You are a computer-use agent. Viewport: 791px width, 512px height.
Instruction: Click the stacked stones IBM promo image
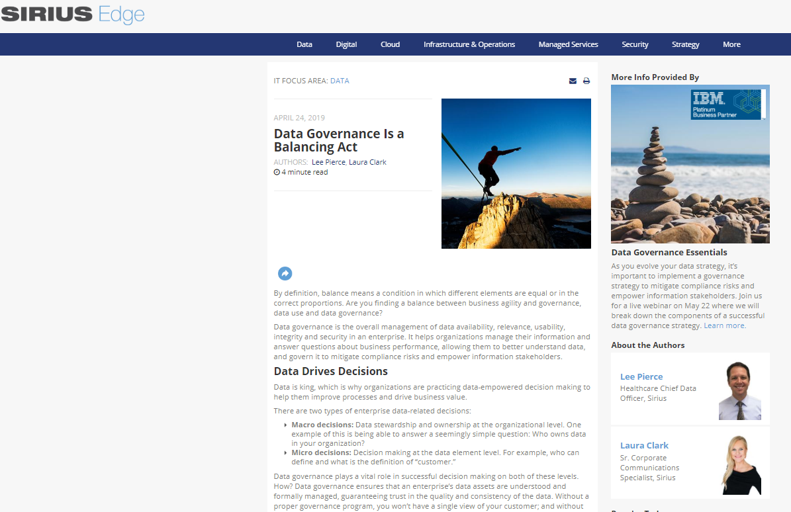[690, 164]
